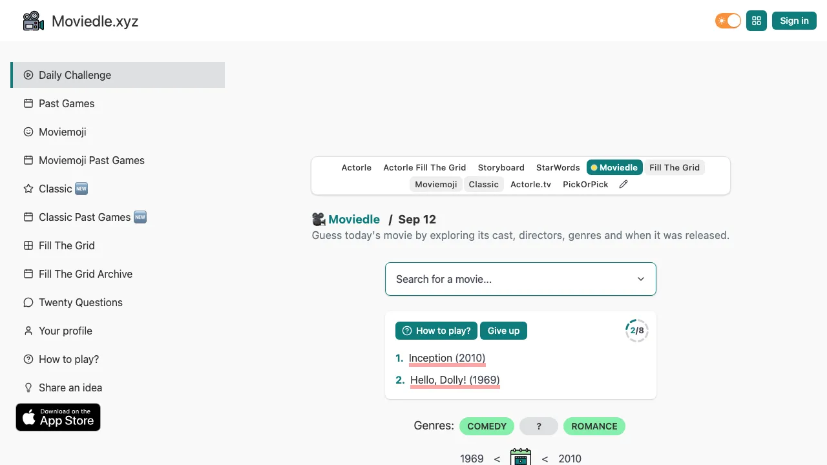Screen dimensions: 827x465
Task: Click the release year calendar icon
Action: 521,457
